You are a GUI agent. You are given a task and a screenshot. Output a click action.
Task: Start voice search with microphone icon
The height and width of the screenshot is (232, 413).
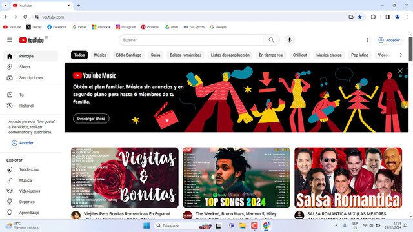[290, 40]
